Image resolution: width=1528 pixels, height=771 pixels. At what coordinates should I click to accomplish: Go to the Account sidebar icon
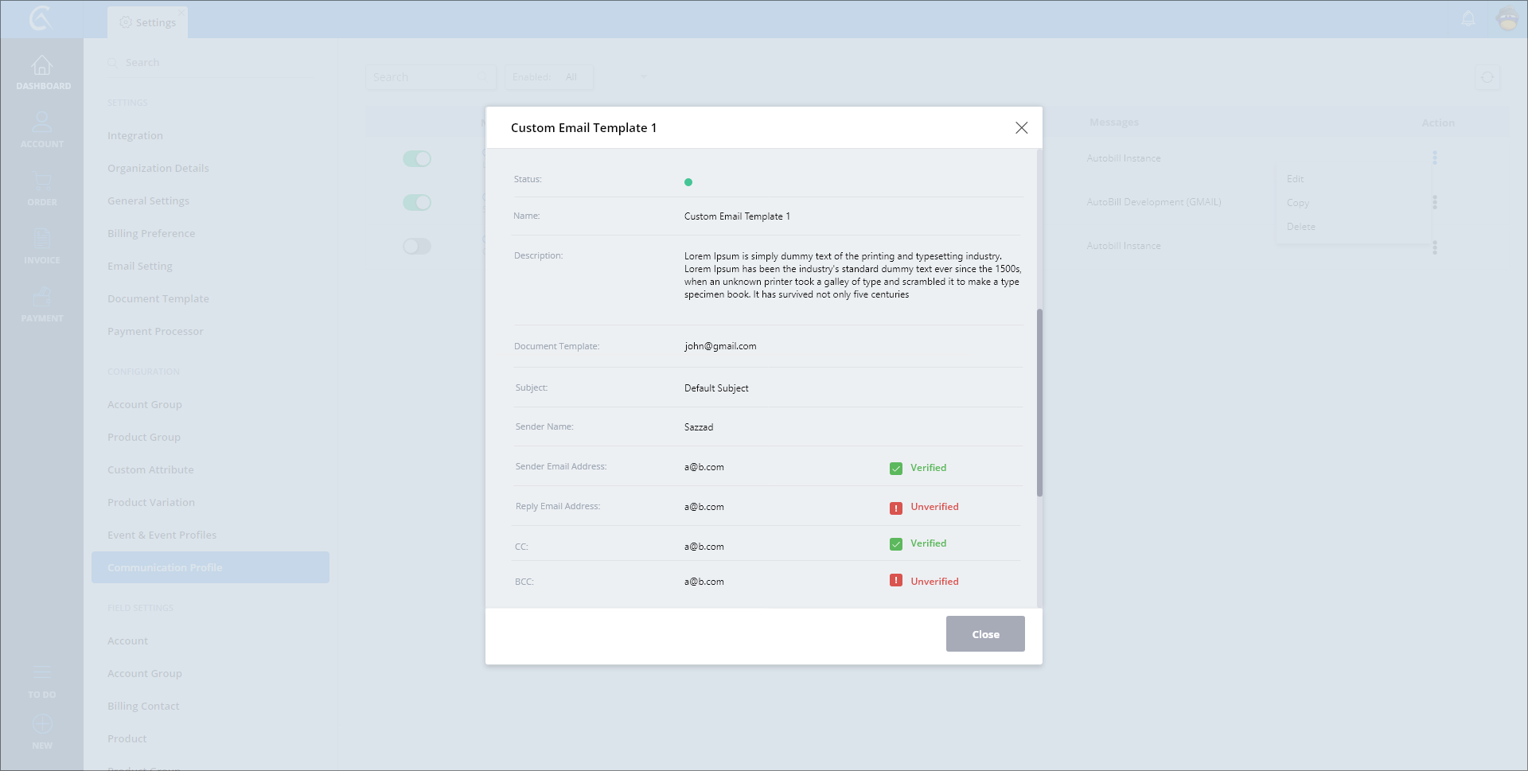point(42,123)
